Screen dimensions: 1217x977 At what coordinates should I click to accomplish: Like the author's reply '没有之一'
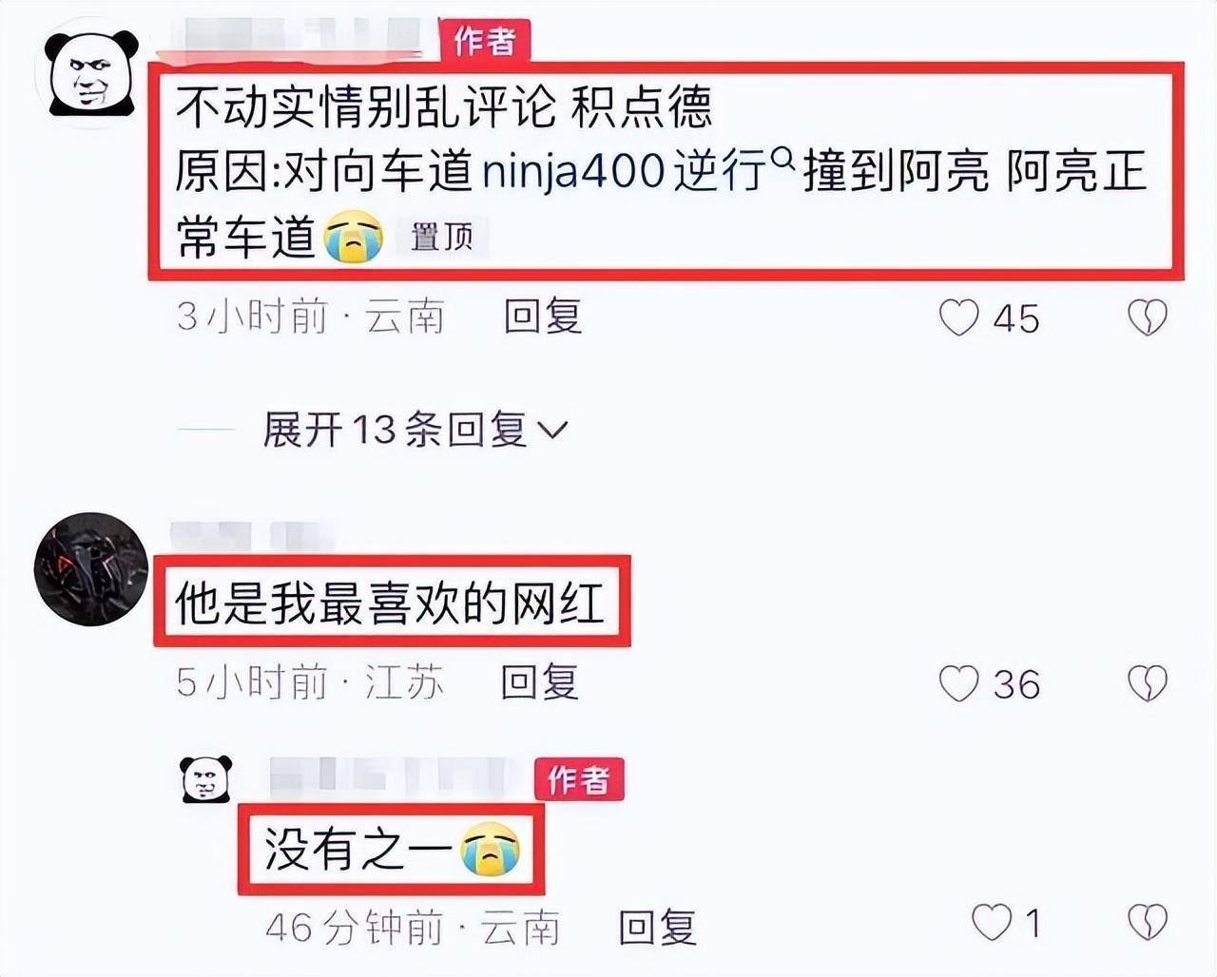[992, 922]
